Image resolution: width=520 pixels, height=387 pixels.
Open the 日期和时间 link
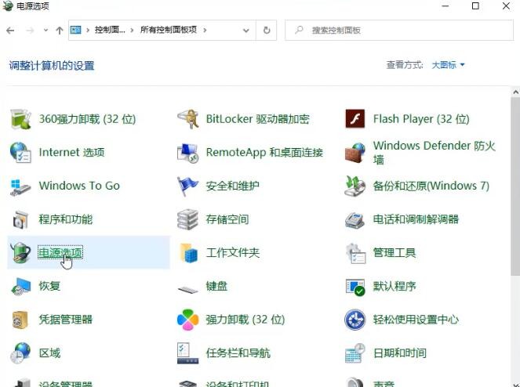point(400,353)
